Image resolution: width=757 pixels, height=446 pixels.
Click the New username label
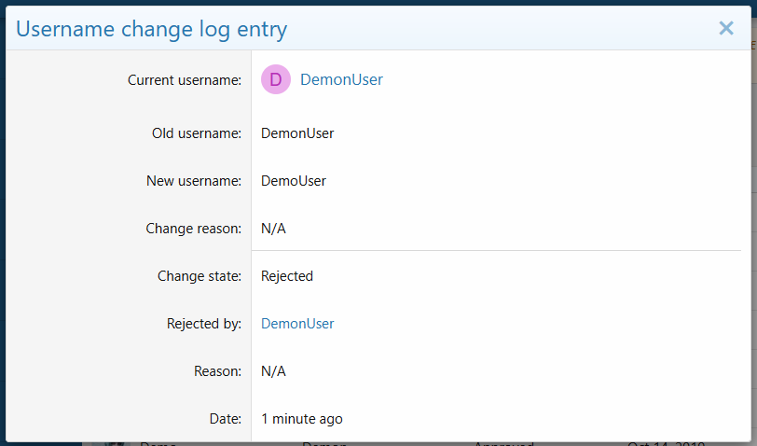point(194,181)
